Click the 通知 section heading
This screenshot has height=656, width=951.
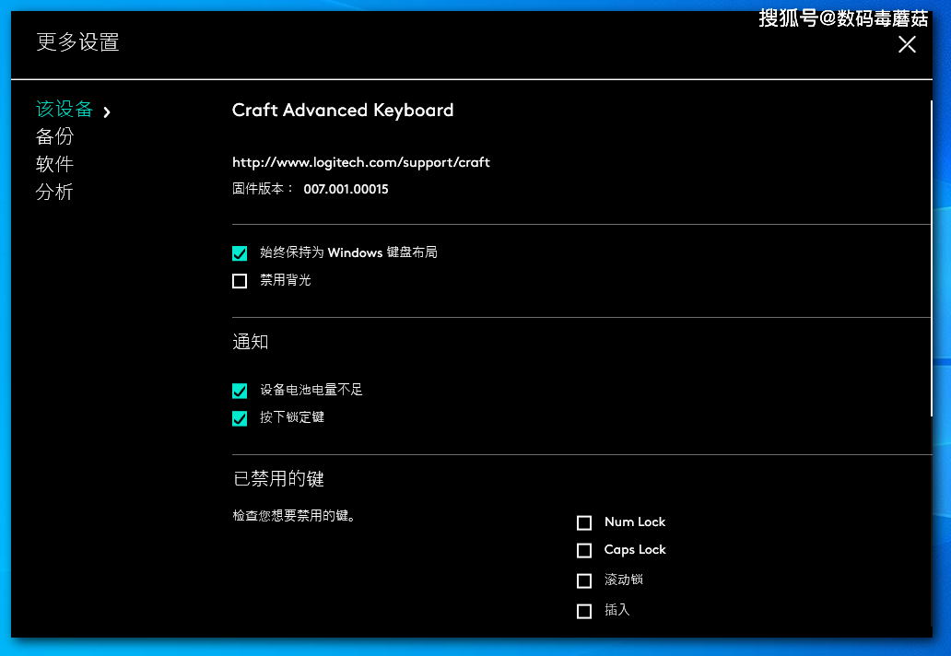pyautogui.click(x=250, y=342)
